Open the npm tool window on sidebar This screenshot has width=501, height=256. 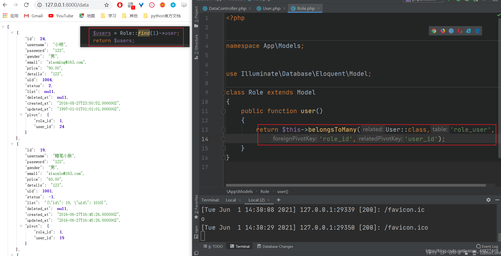click(196, 232)
